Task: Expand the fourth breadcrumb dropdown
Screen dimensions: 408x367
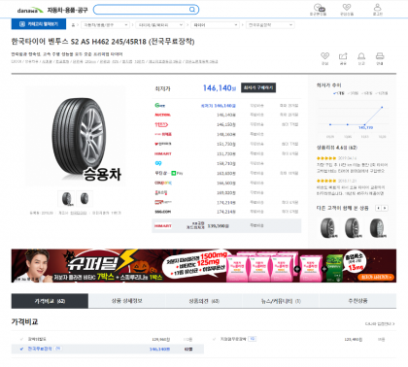Action: [270, 25]
